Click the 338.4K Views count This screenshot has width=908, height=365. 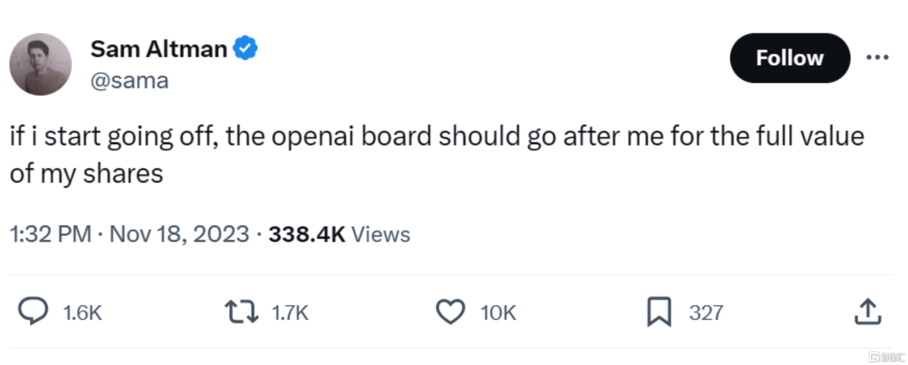pos(340,234)
